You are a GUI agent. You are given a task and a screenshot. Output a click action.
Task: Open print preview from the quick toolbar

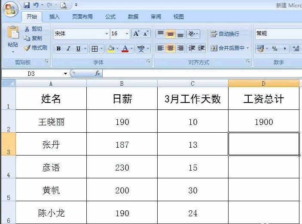click(x=64, y=6)
